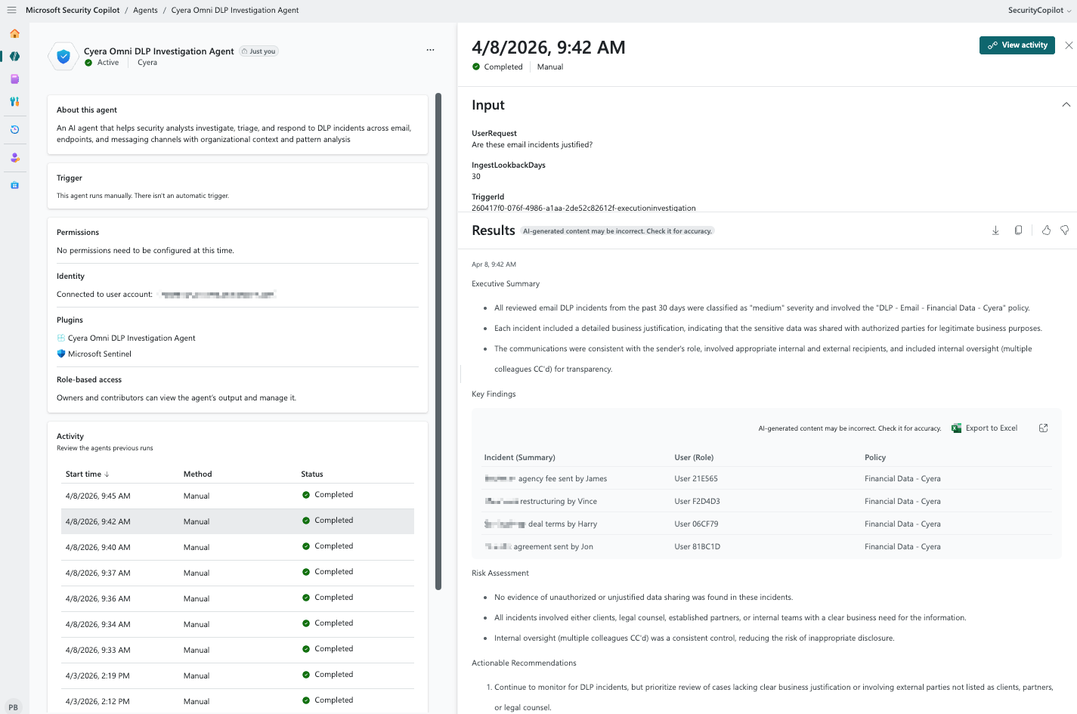Click the agency fee sent by James row
Viewport: 1077px width, 714px height.
[767, 479]
